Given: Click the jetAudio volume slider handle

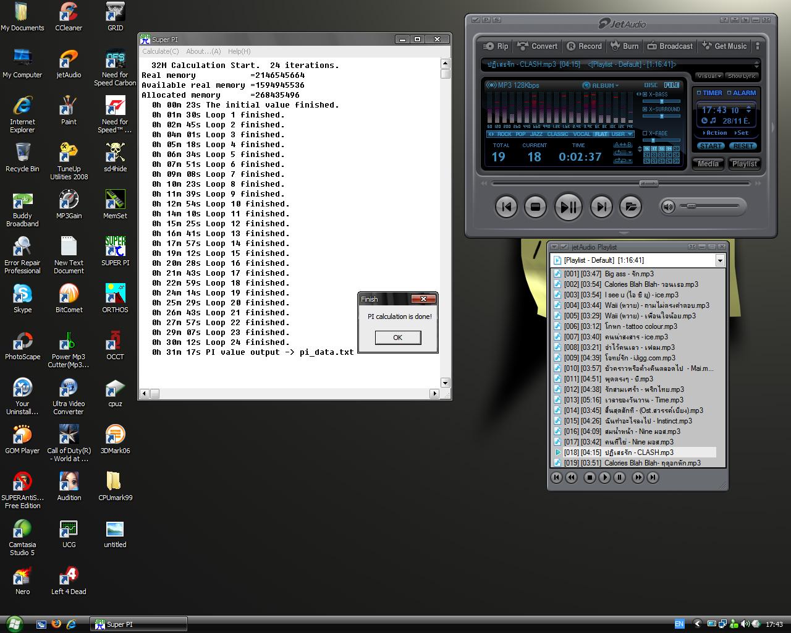Looking at the screenshot, I should [x=692, y=206].
